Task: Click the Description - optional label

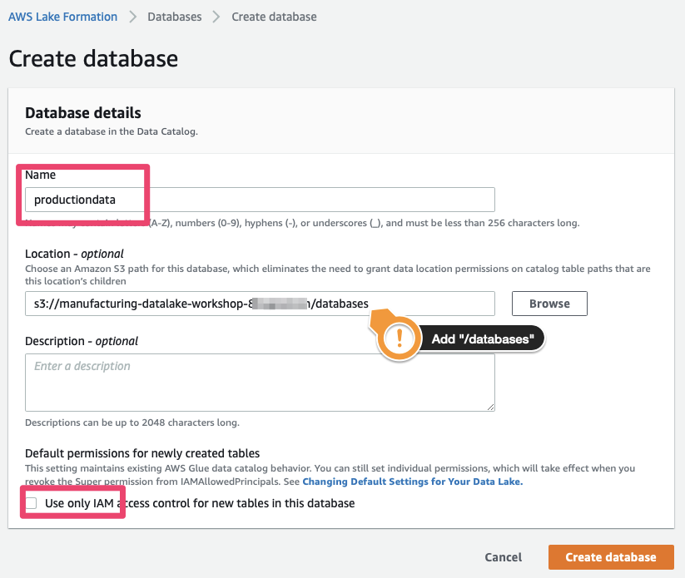Action: coord(82,341)
